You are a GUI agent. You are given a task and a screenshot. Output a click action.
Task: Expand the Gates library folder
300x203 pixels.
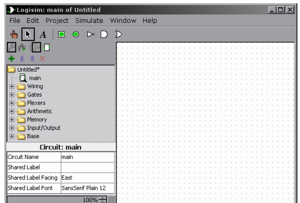point(12,94)
